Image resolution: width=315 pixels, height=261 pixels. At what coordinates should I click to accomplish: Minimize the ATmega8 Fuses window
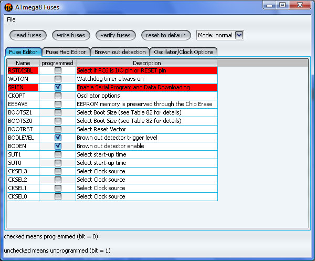click(269, 5)
